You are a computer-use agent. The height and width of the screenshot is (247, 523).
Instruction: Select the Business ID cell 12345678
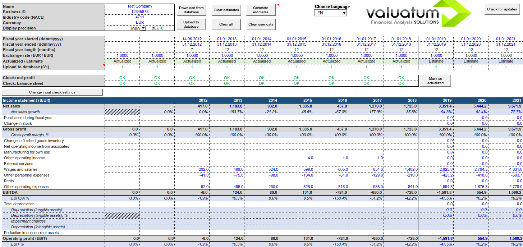(x=139, y=12)
